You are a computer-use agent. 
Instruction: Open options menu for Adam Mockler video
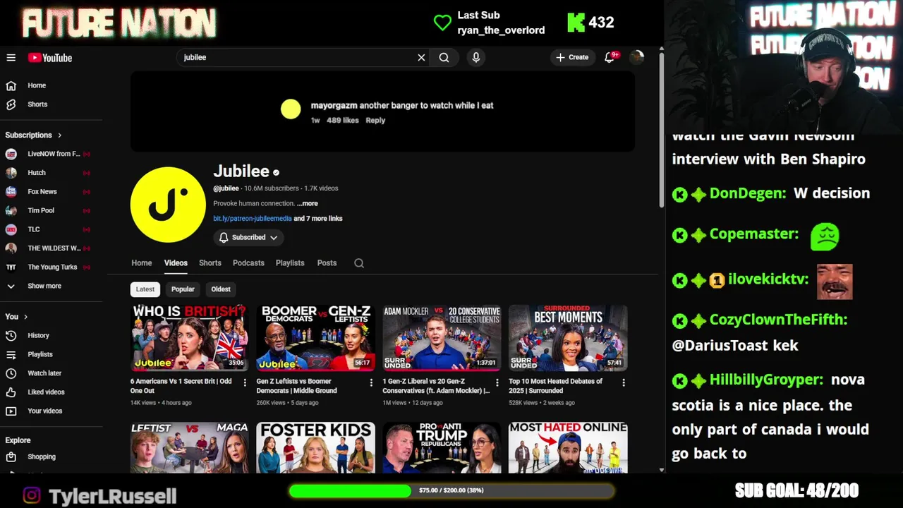(x=497, y=382)
